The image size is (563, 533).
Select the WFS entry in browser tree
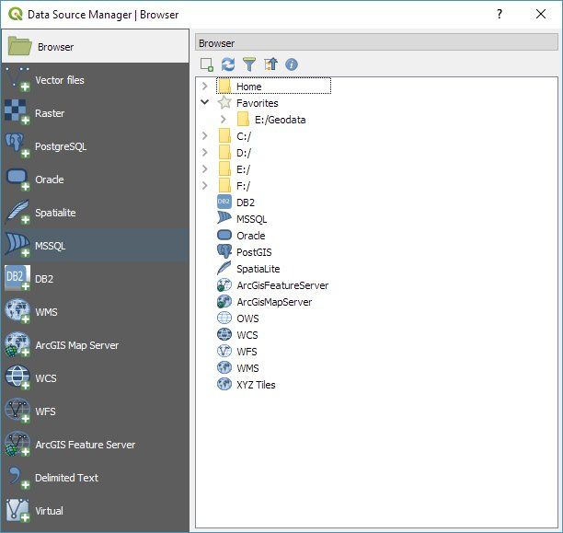(247, 352)
